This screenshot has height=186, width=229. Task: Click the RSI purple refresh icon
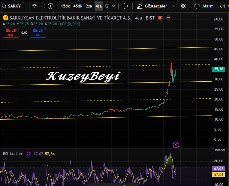pyautogui.click(x=29, y=154)
